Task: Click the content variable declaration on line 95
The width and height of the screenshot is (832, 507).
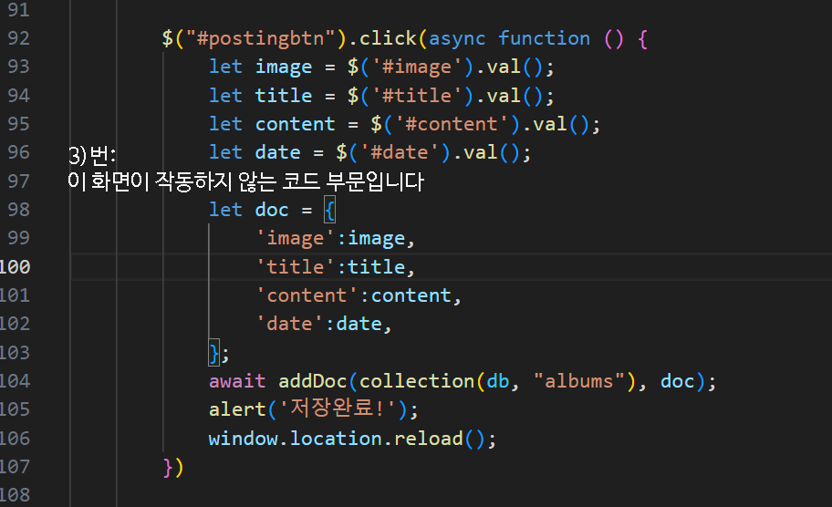Action: 295,125
